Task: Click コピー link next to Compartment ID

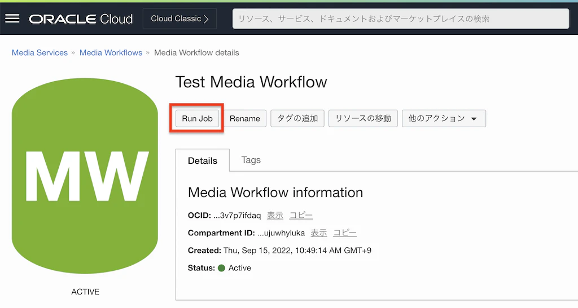Action: point(345,233)
